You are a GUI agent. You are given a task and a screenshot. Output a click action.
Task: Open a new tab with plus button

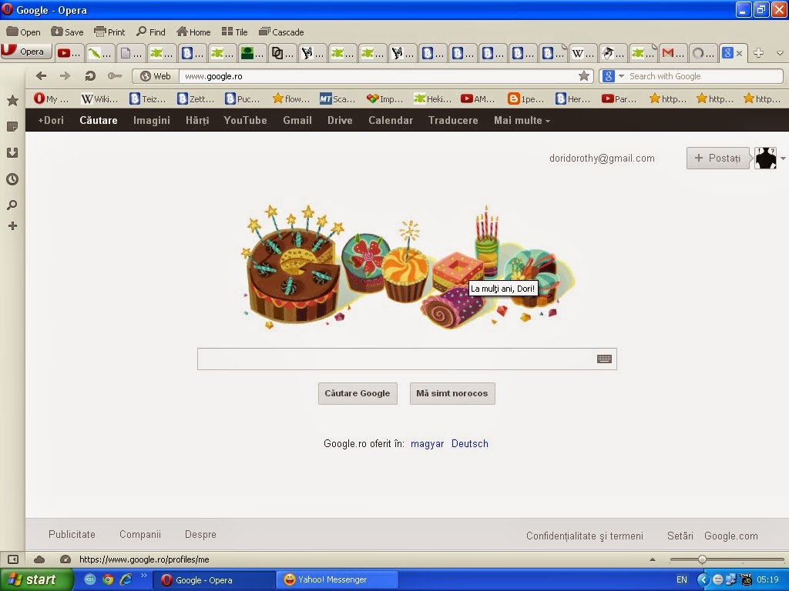(x=759, y=53)
